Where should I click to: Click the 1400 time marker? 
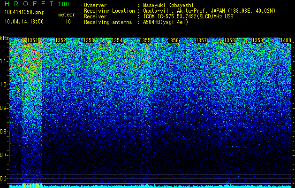click(x=286, y=40)
